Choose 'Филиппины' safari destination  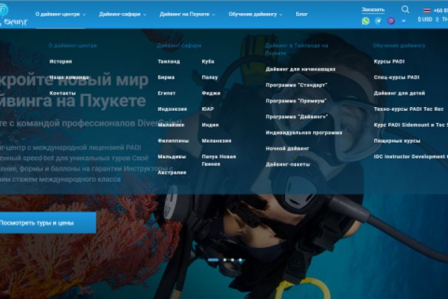click(x=173, y=141)
